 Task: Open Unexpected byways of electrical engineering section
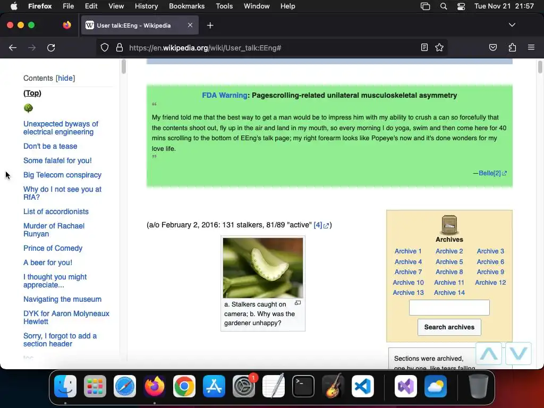61,128
